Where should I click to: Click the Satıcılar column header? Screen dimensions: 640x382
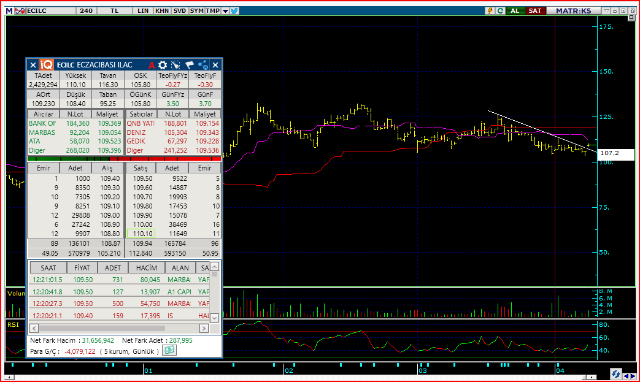pyautogui.click(x=141, y=114)
